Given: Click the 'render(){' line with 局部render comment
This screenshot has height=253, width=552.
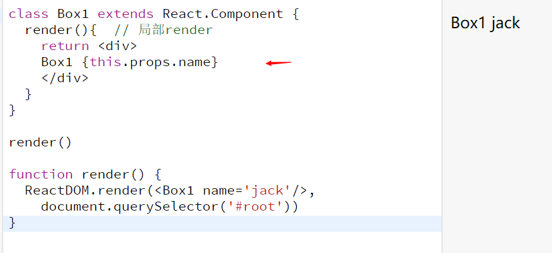Looking at the screenshot, I should click(119, 30).
